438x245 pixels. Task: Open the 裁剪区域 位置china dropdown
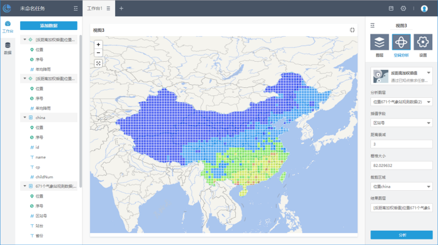(x=402, y=186)
